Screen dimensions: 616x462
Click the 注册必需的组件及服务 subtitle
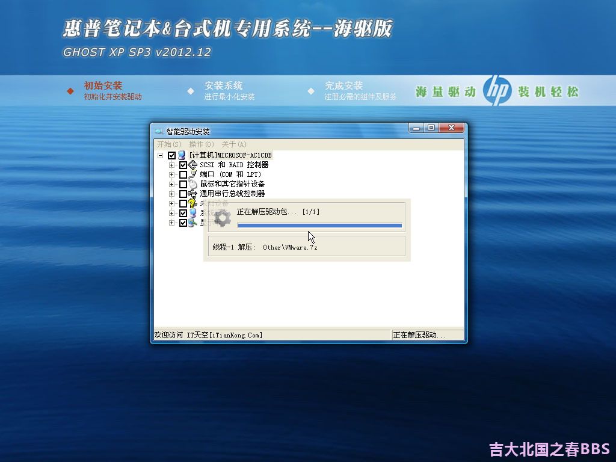pos(361,97)
